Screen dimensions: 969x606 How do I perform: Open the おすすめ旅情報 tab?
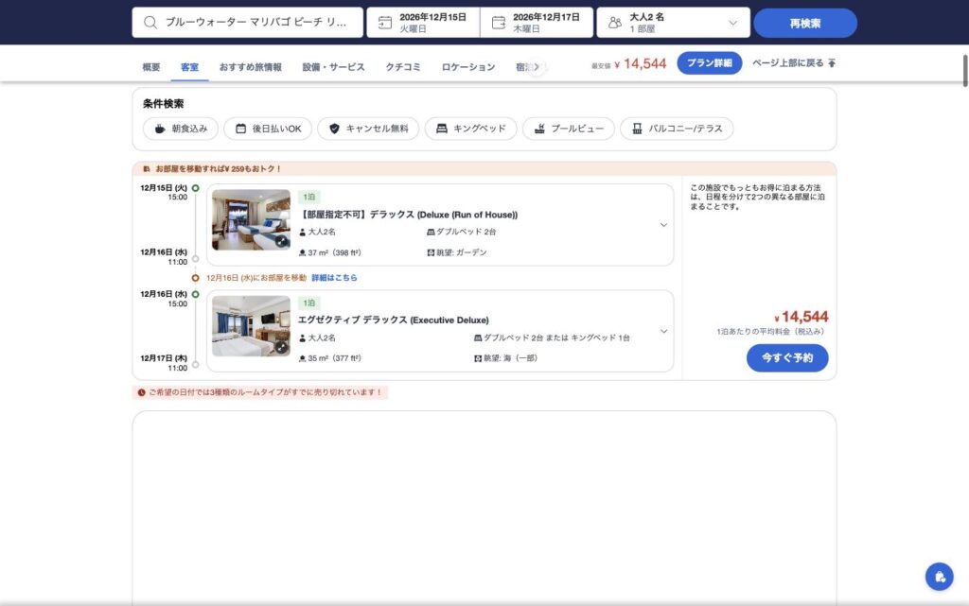click(x=250, y=66)
